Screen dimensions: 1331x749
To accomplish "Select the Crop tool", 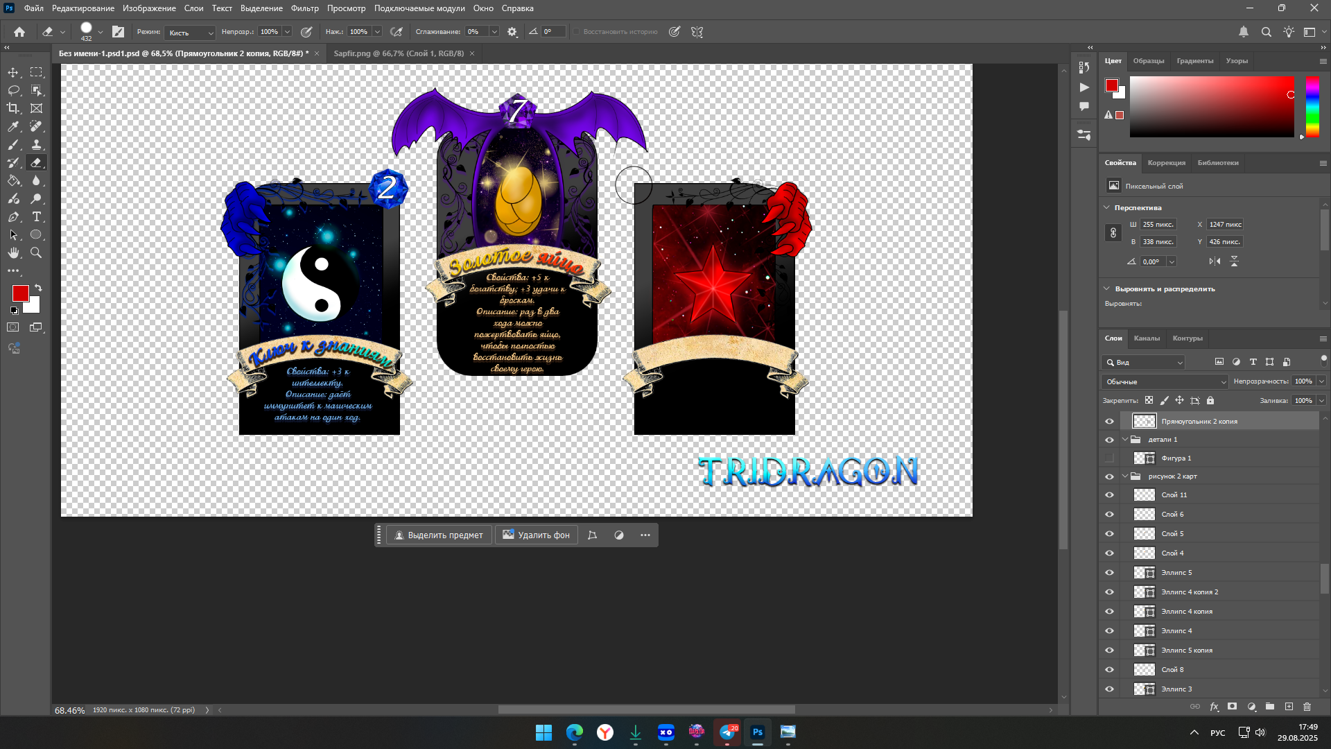I will tap(13, 108).
